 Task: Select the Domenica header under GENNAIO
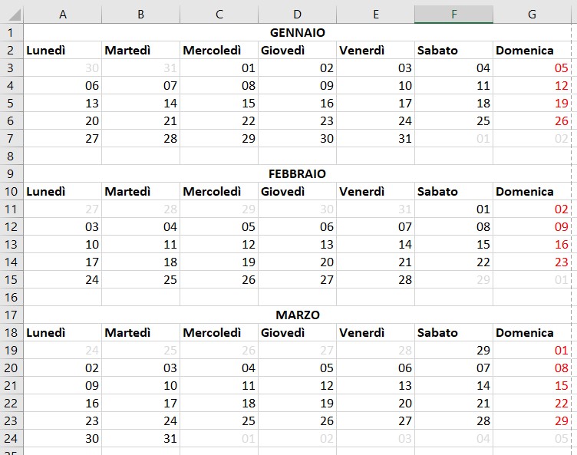[x=525, y=50]
